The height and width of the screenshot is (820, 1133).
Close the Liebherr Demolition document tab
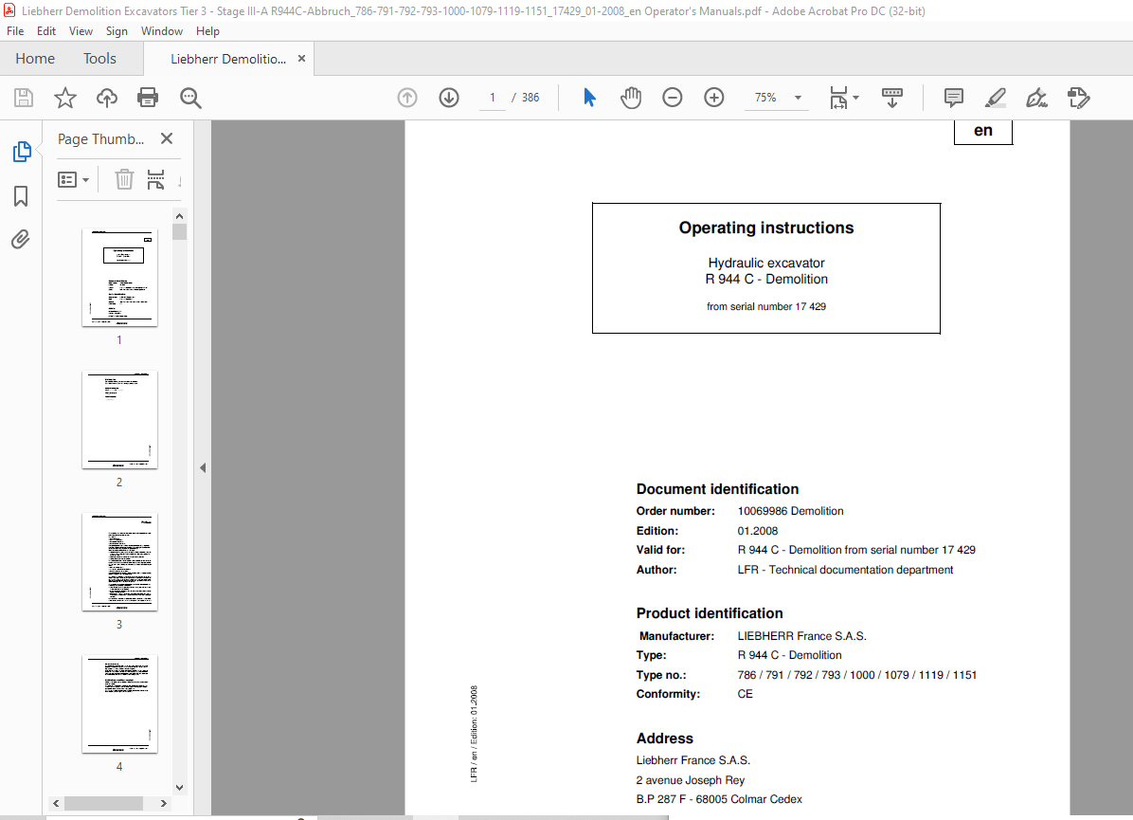(x=302, y=59)
